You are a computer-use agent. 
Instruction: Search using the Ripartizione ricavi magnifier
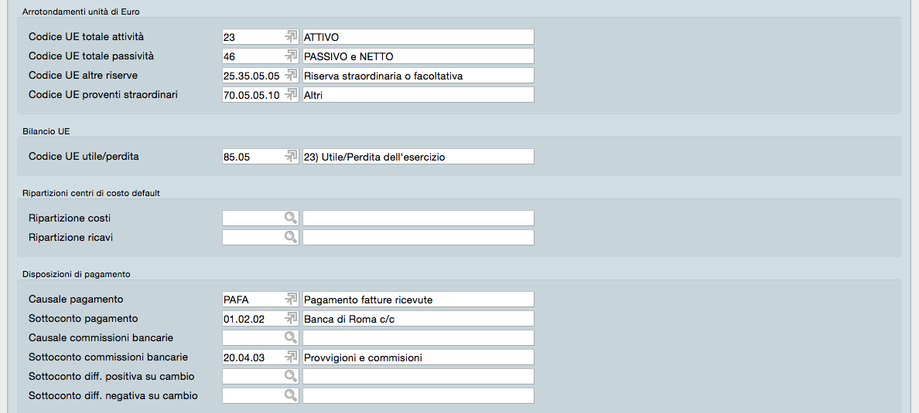pos(291,238)
